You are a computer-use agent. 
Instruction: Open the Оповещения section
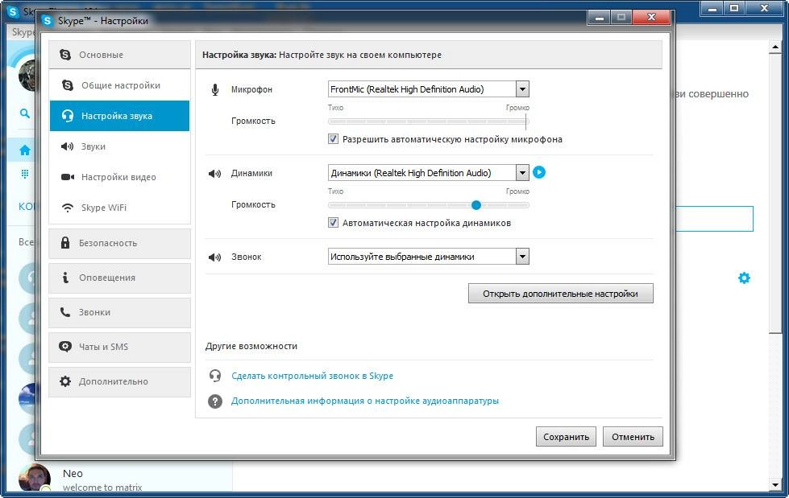119,278
